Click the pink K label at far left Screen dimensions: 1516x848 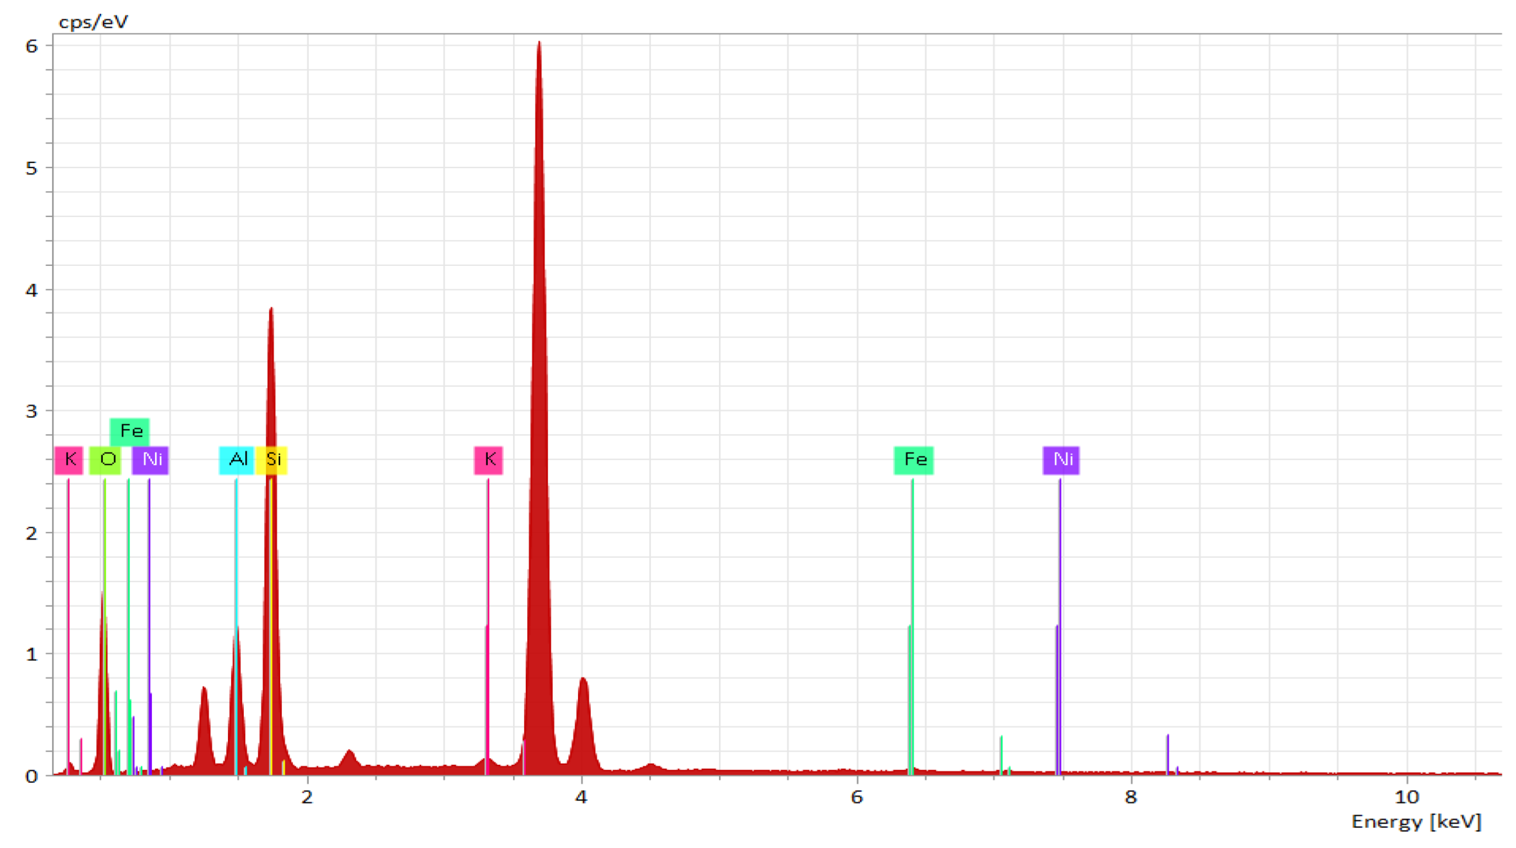click(69, 460)
